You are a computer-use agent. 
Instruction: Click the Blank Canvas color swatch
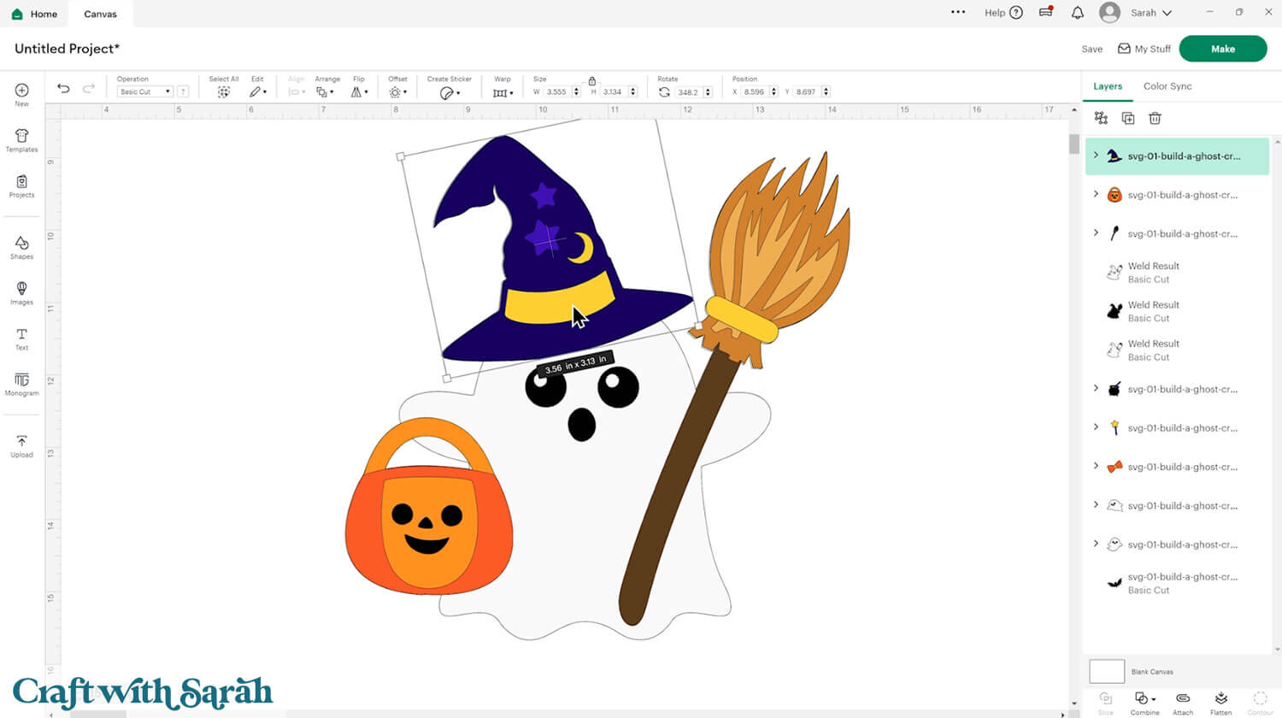coord(1107,671)
